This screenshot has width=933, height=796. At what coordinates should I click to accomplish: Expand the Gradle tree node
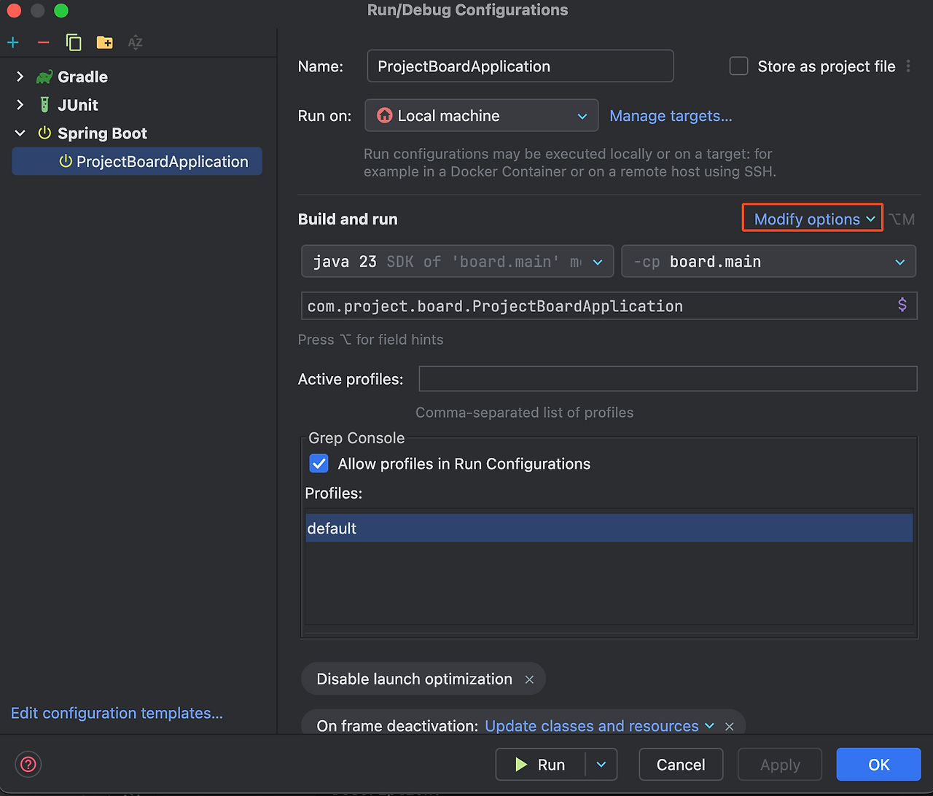pyautogui.click(x=20, y=77)
